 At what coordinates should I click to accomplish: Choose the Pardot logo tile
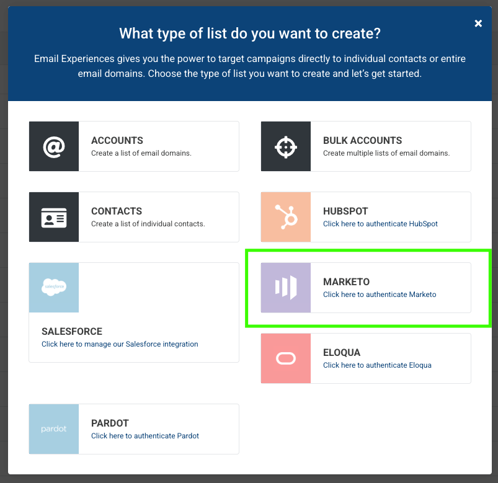[54, 429]
